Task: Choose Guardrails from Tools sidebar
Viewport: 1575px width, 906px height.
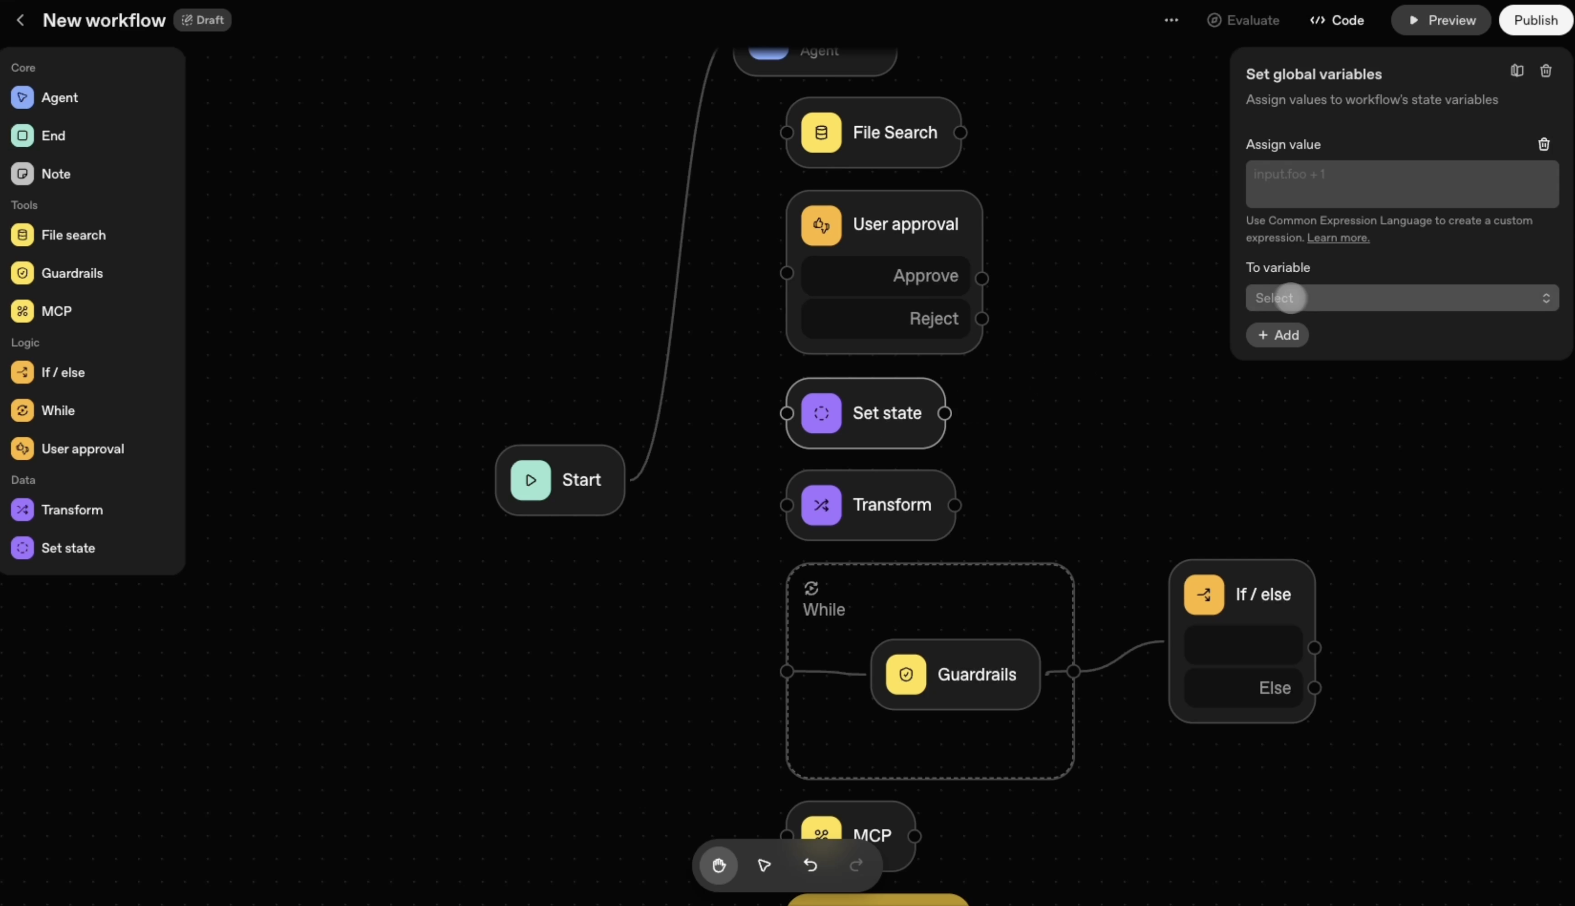Action: tap(71, 273)
